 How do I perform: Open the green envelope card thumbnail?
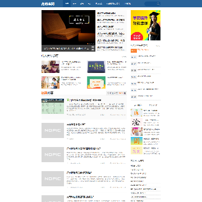pos(96,82)
